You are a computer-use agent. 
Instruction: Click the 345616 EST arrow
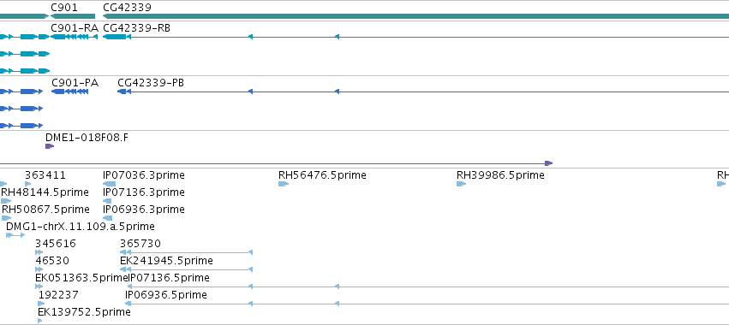coord(39,252)
